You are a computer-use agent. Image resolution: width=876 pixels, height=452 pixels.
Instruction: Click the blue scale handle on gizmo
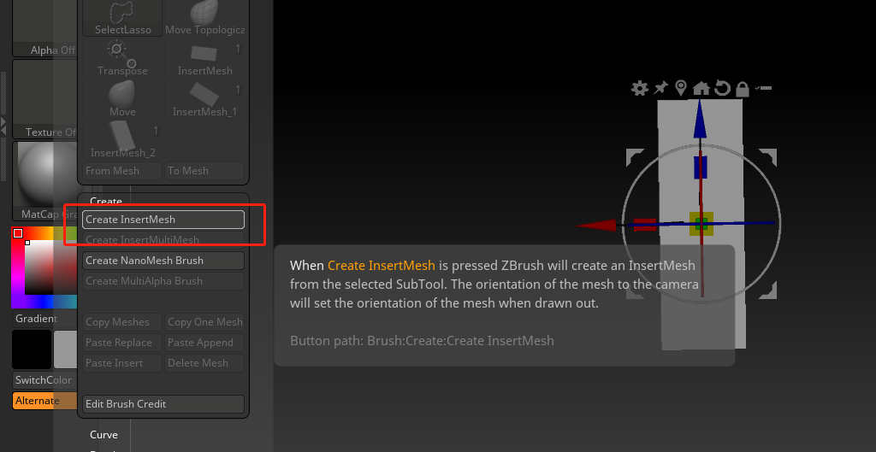click(701, 167)
